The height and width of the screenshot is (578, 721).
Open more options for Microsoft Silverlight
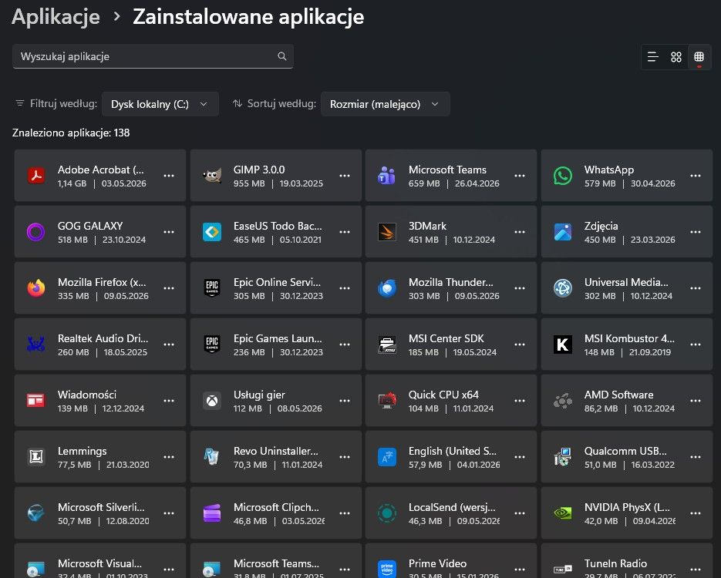tap(169, 513)
